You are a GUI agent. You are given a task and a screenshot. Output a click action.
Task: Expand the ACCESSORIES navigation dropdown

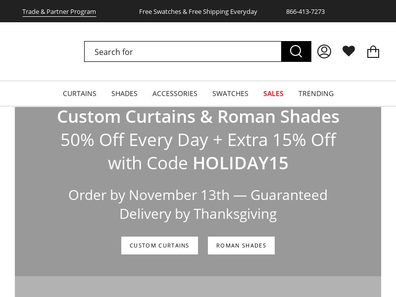point(175,93)
